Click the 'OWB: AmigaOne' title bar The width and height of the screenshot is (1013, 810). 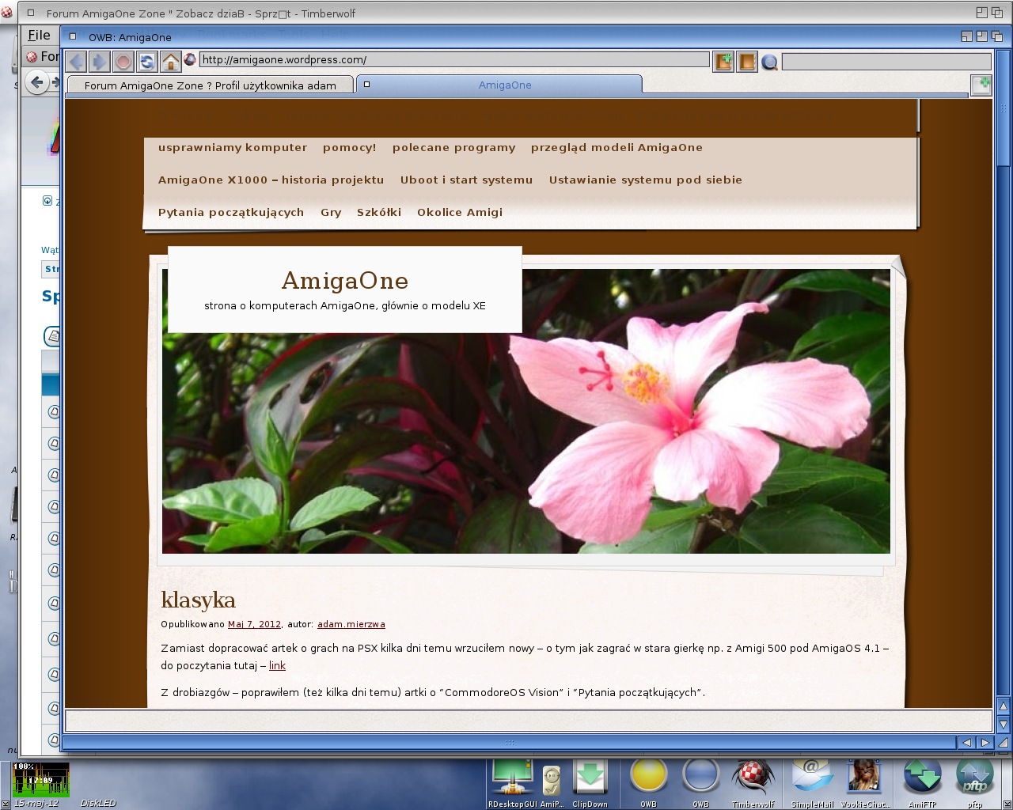[x=130, y=37]
